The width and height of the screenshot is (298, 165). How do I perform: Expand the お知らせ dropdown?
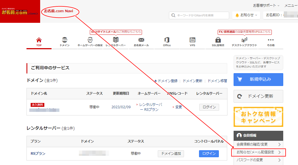click(247, 15)
